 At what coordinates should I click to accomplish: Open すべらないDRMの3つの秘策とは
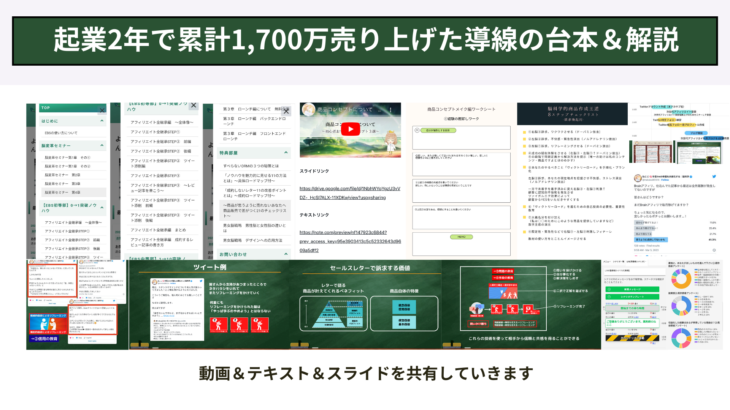point(251,166)
